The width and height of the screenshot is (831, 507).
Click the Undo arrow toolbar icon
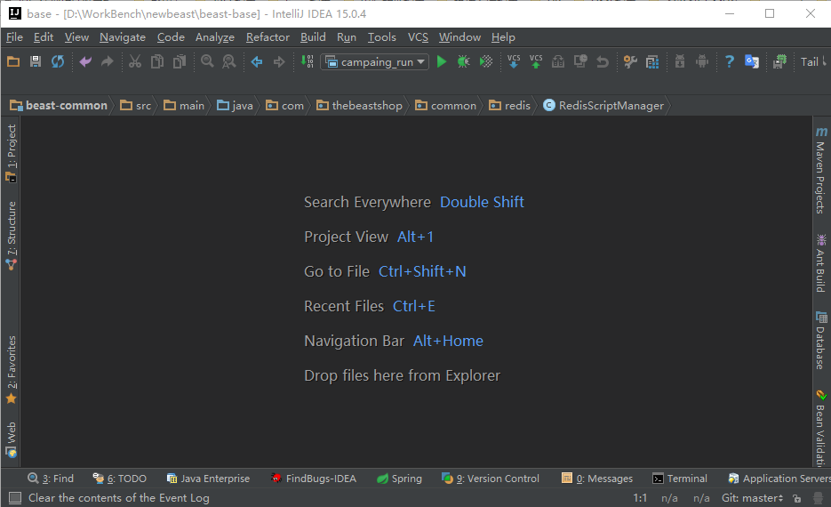(x=85, y=62)
